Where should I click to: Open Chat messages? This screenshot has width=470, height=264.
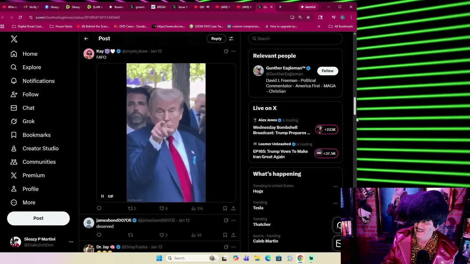(x=22, y=108)
